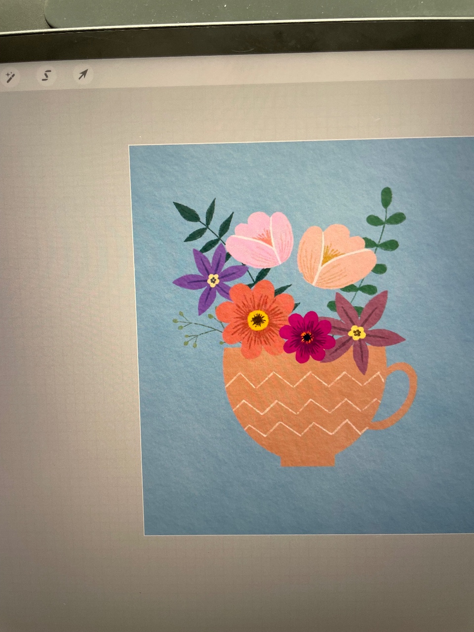474x632 pixels.
Task: Tap the bottom zigzag line on the cup
Action: coord(306,429)
